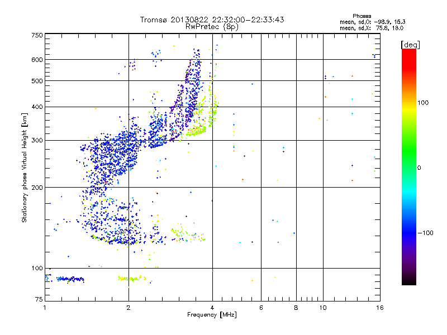
Task: Click the y-axis label '75'
Action: (x=39, y=299)
